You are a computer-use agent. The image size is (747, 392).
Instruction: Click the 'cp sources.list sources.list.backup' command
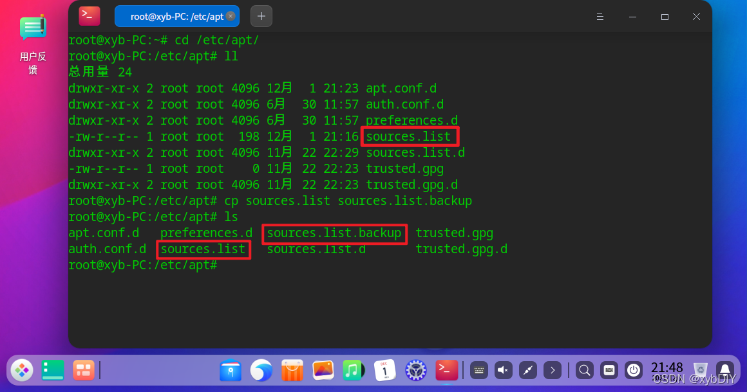pos(348,201)
